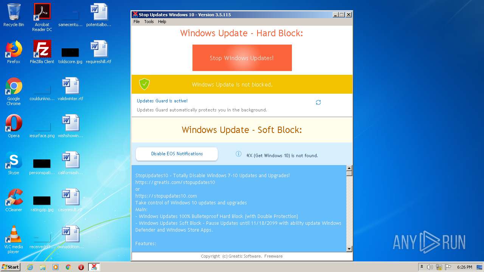Click the Disable EOS Notifications button
Image resolution: width=484 pixels, height=272 pixels.
point(177,154)
